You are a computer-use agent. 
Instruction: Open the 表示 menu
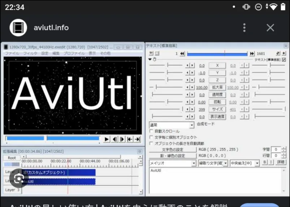click(x=92, y=53)
